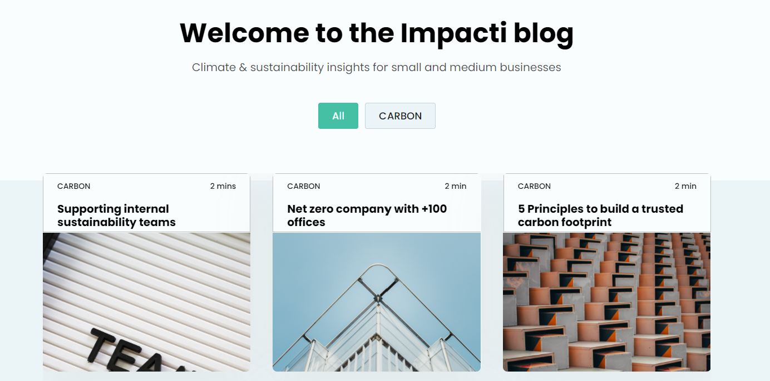Click the building-rooftop thumbnail on the net zero card
Viewport: 770px width, 381px height.
pos(377,302)
